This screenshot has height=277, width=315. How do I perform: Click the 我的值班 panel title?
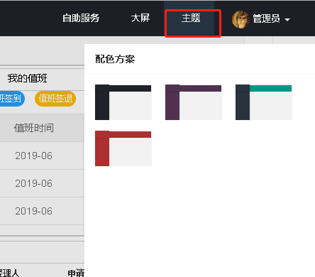(28, 78)
